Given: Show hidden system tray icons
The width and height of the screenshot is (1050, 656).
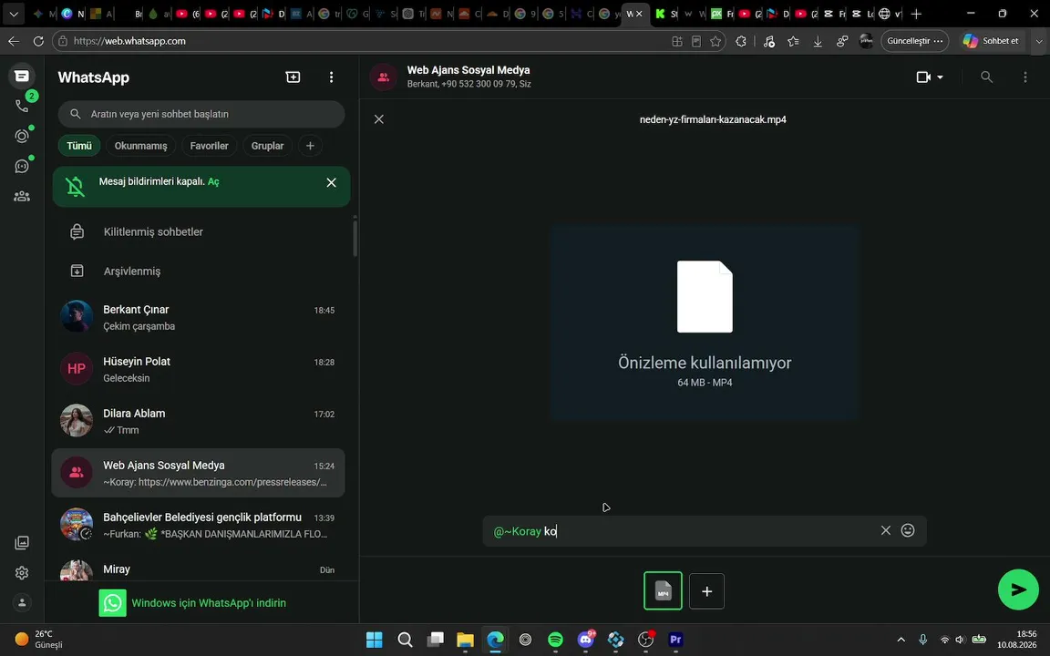Looking at the screenshot, I should [901, 640].
